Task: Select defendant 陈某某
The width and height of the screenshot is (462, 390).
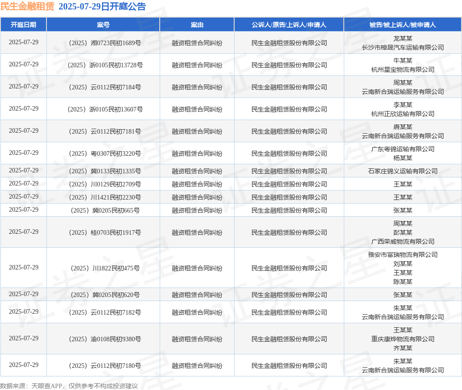Action: [403, 282]
